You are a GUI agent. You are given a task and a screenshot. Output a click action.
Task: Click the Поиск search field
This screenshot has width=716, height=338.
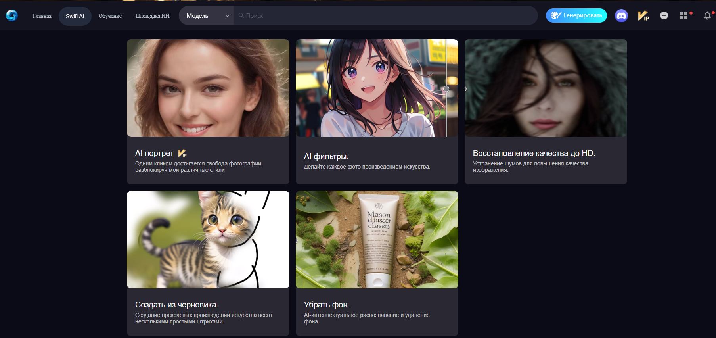(386, 16)
